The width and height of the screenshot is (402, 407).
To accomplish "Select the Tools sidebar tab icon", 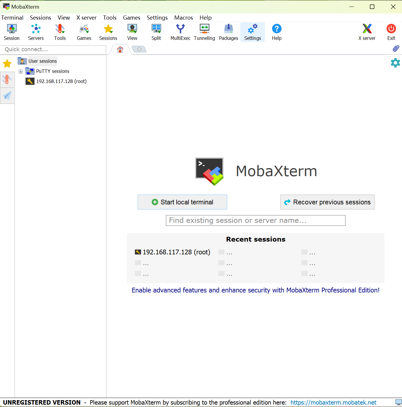I will tap(7, 79).
